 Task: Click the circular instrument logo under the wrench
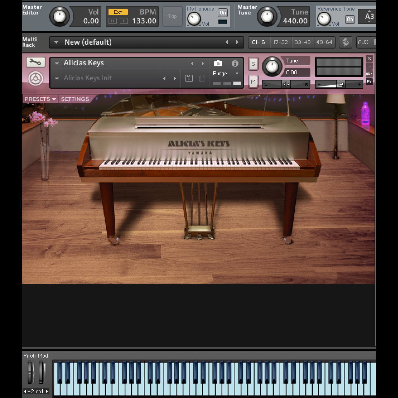(36, 79)
